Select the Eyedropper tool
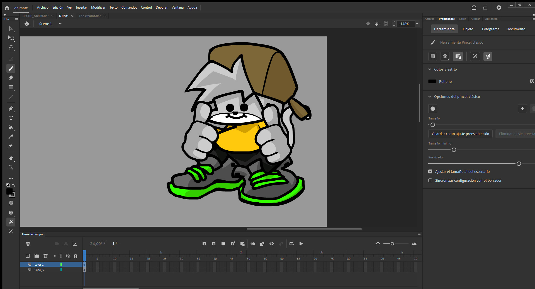Viewport: 535px width, 289px height. point(11,137)
